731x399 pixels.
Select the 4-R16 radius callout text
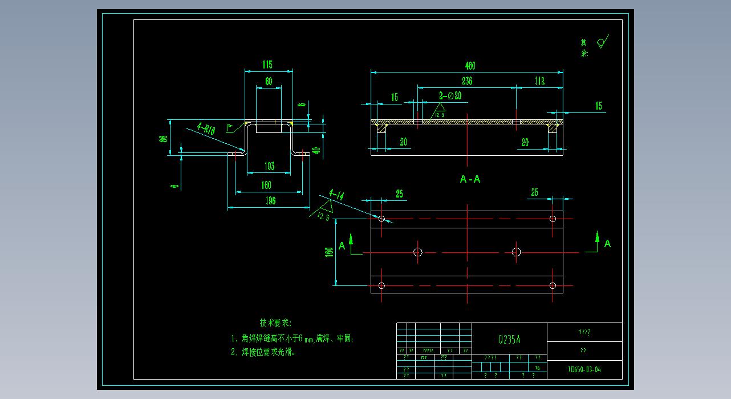point(206,130)
